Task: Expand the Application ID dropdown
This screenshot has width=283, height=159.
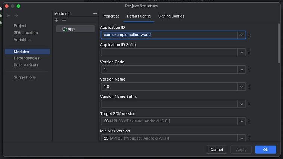Action: pos(242,35)
